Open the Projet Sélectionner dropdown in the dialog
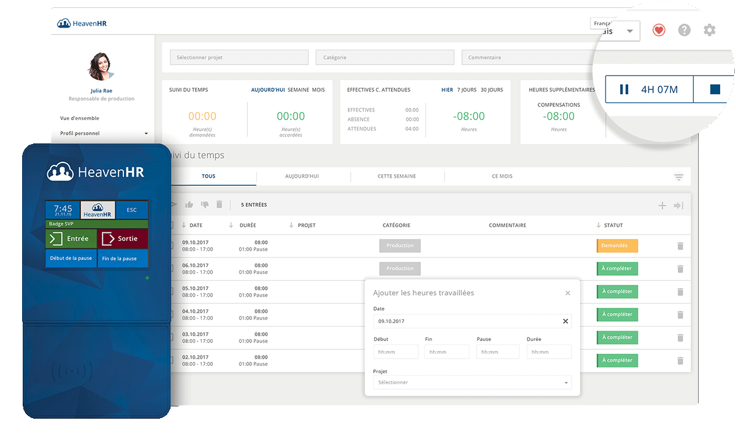The image size is (736, 434). click(472, 383)
